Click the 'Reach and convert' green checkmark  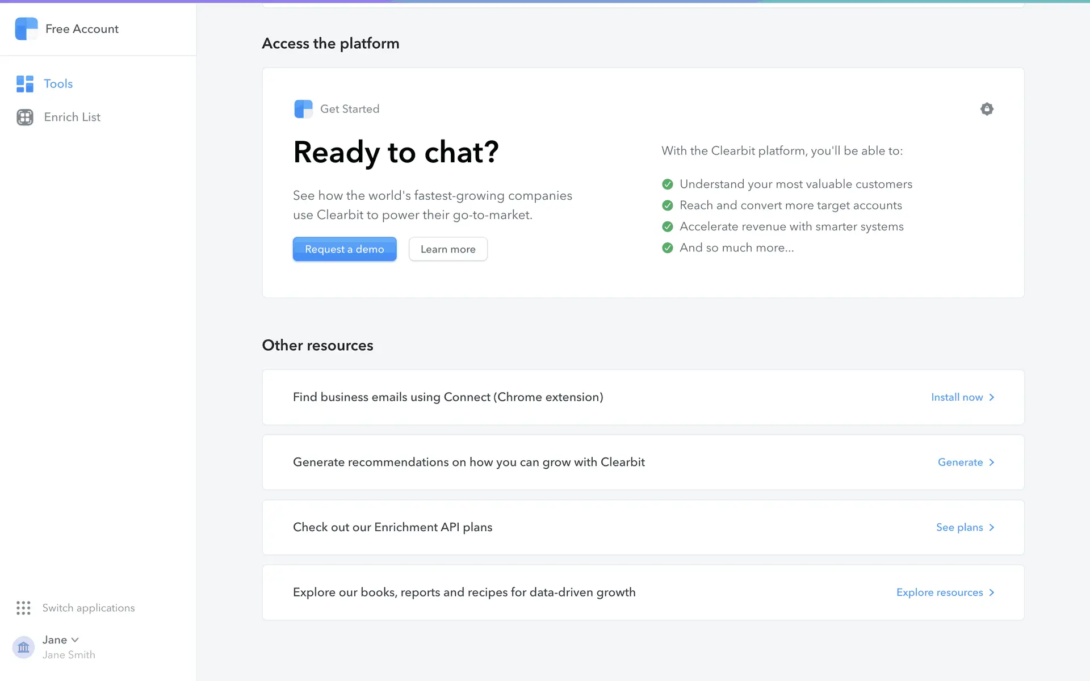point(668,205)
